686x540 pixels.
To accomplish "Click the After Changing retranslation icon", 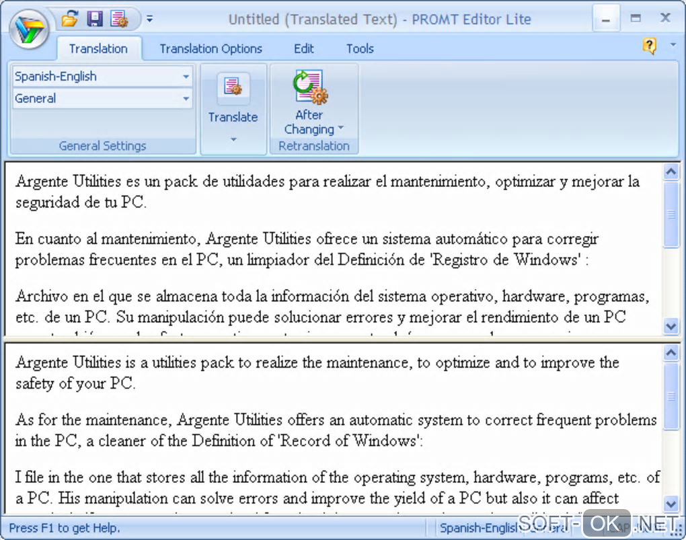I will 310,87.
